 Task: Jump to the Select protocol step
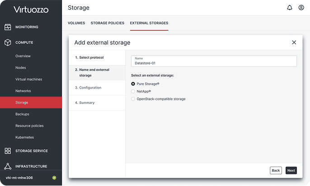[x=91, y=57]
